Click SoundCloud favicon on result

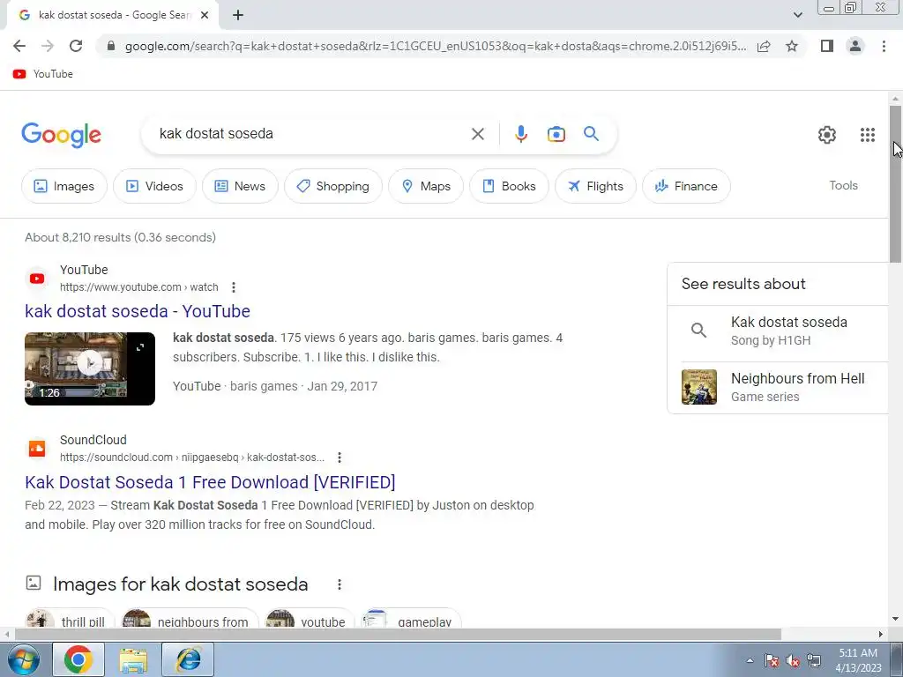click(x=37, y=449)
